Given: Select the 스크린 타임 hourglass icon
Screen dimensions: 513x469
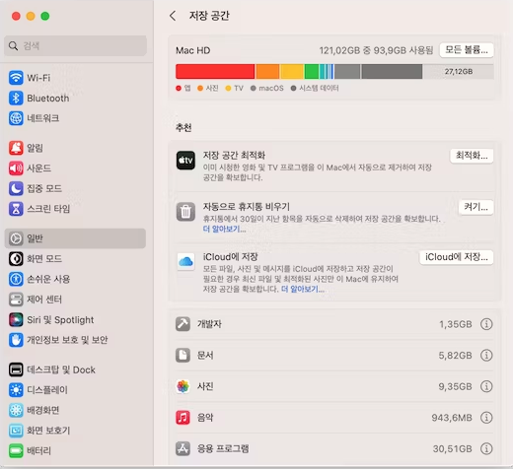Looking at the screenshot, I should 16,209.
